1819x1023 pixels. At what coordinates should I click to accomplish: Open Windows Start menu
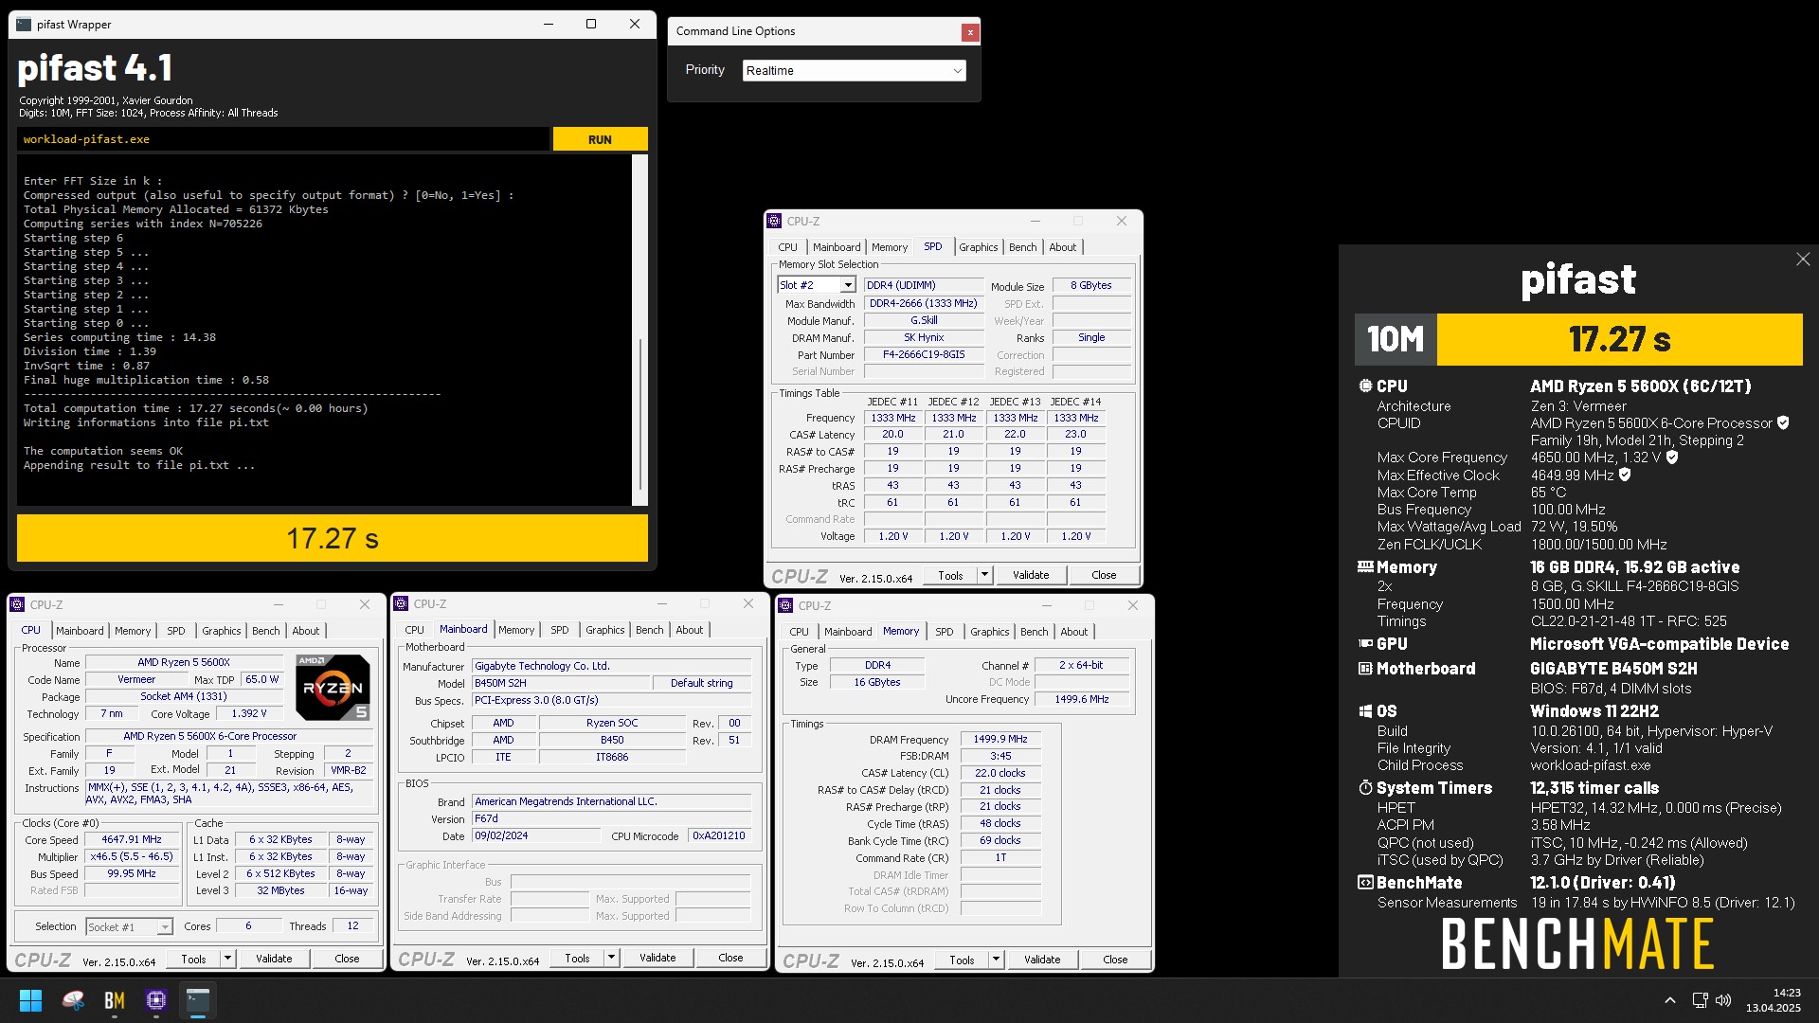point(30,1000)
